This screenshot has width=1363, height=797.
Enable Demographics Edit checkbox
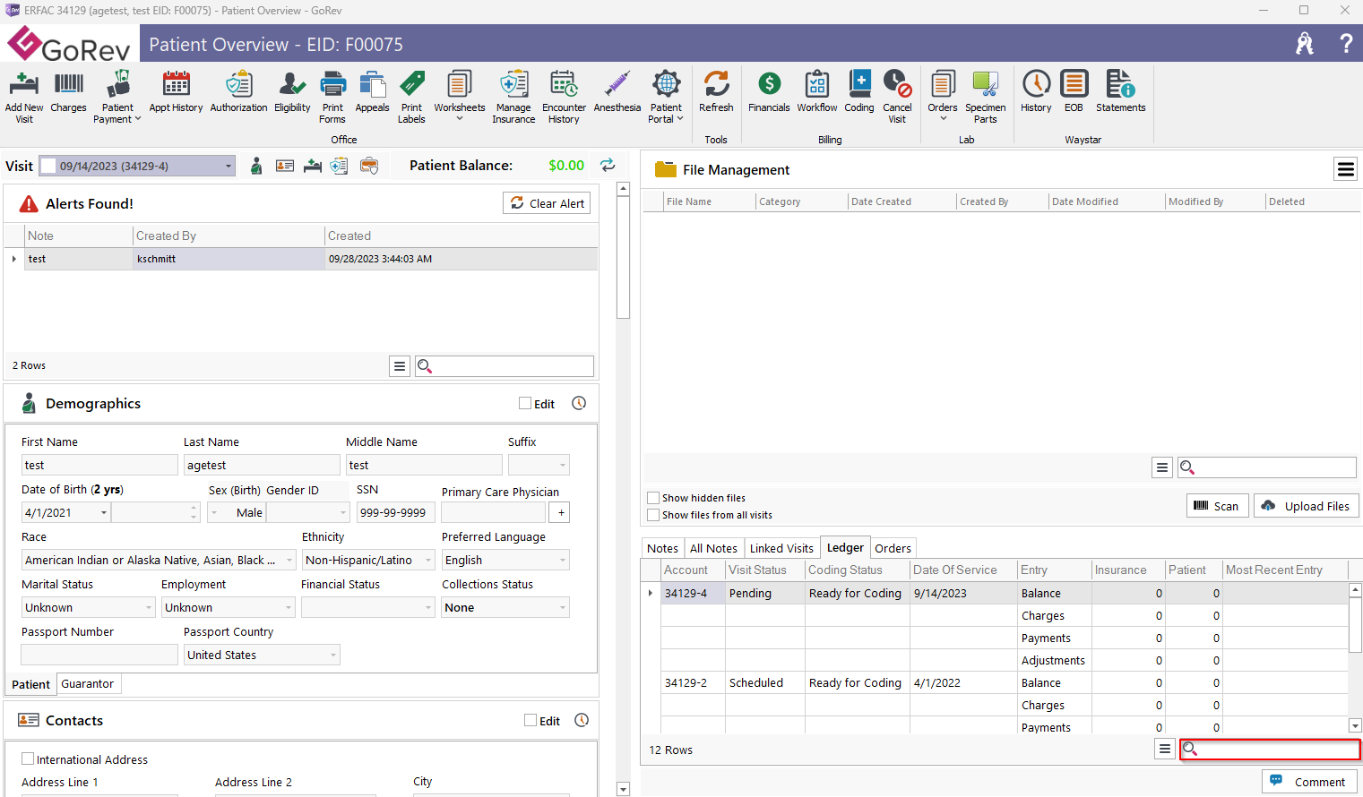pyautogui.click(x=525, y=403)
